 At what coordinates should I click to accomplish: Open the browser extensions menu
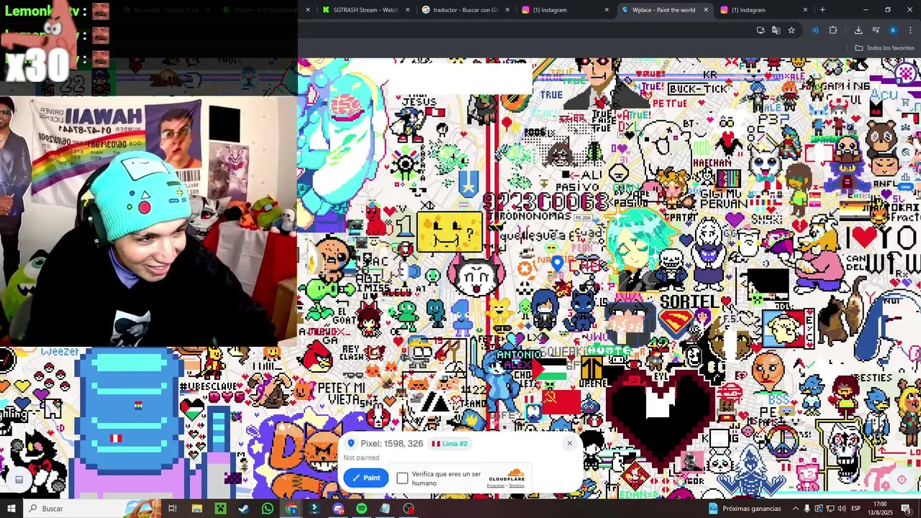click(x=833, y=30)
